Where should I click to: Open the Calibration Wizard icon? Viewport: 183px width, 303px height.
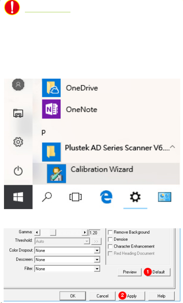click(x=56, y=173)
